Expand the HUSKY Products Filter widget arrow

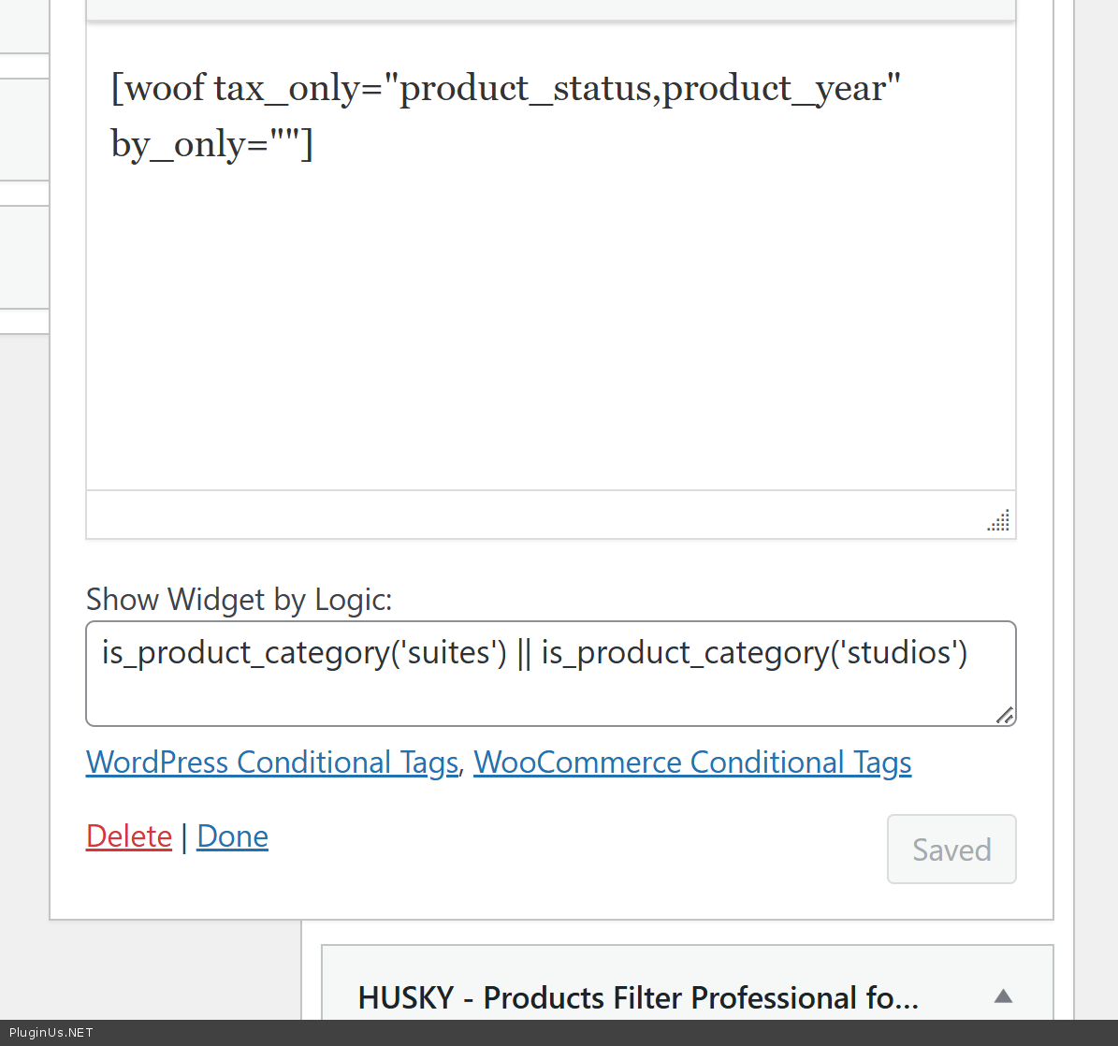coord(1003,996)
